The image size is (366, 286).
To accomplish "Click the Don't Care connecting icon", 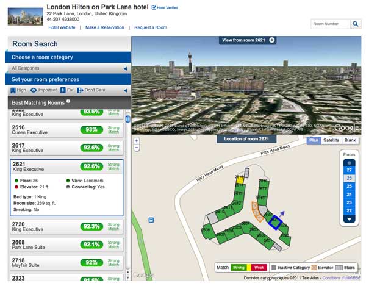I will tap(80, 90).
